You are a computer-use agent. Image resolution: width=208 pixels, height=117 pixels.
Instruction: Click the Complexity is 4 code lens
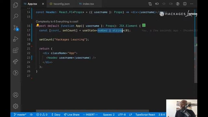(x=57, y=21)
